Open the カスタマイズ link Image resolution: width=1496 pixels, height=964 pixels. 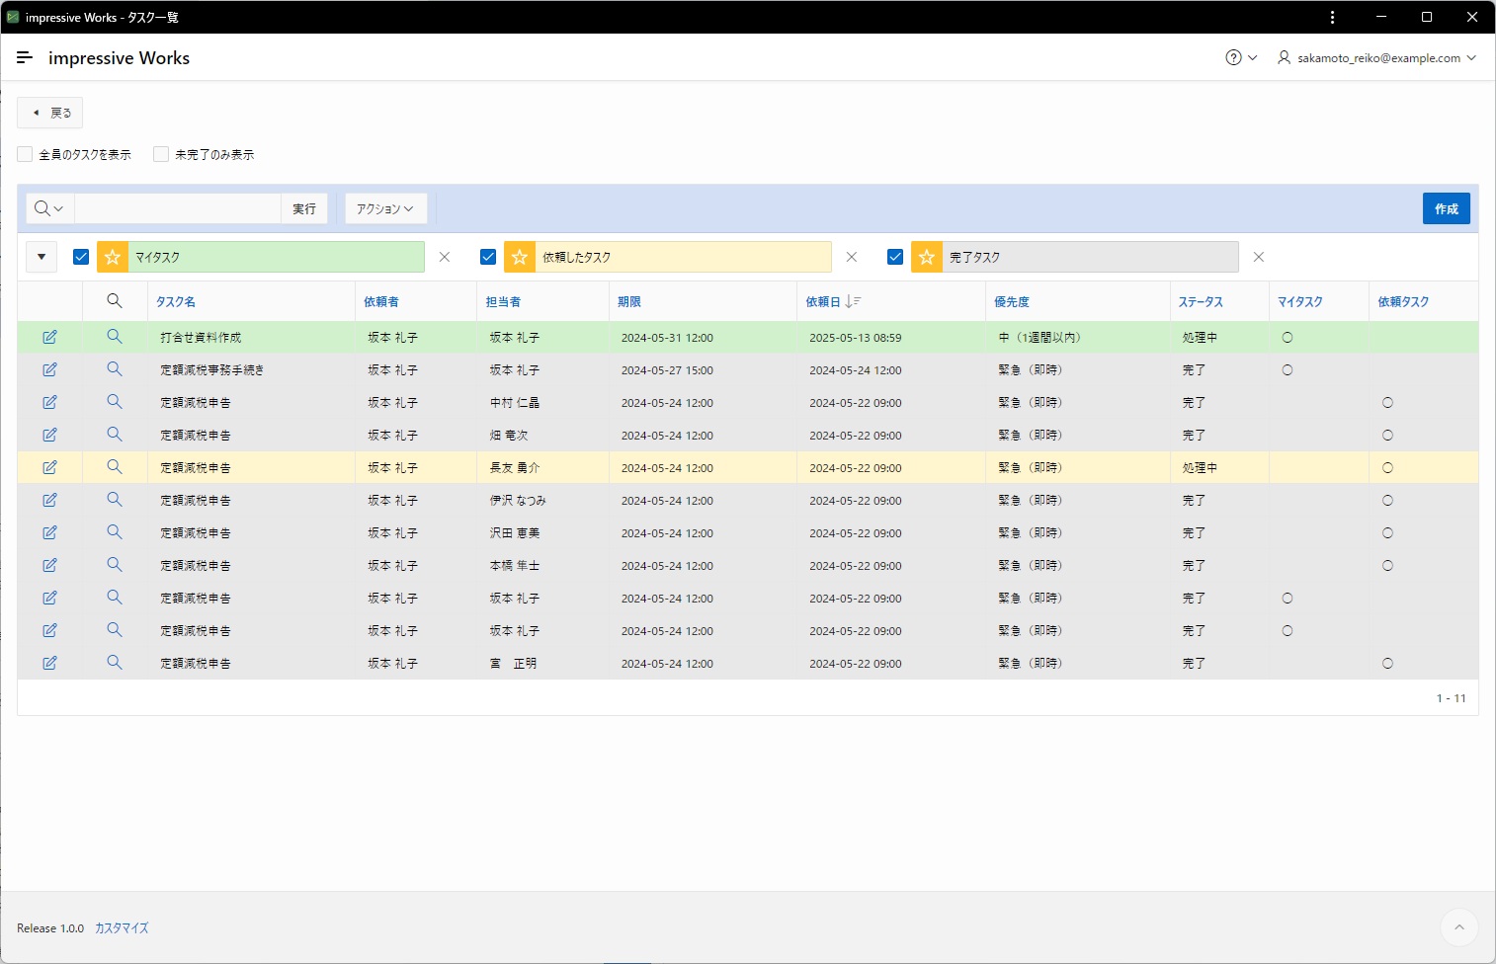(122, 928)
